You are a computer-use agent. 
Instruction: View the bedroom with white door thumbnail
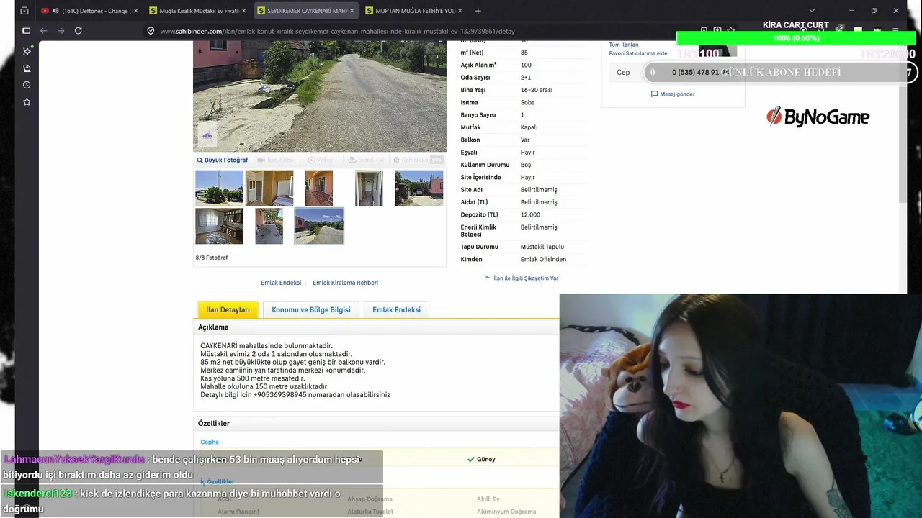pyautogui.click(x=269, y=188)
